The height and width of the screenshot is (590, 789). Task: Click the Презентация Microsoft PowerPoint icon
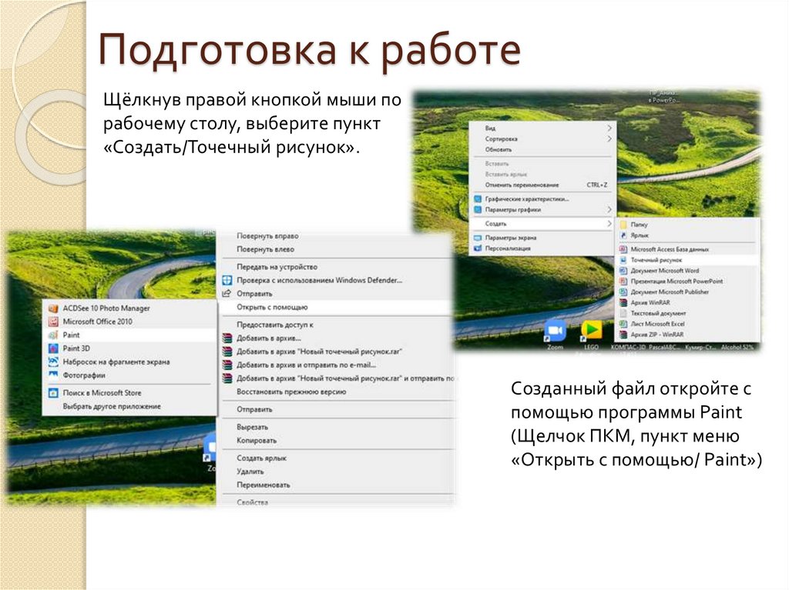pyautogui.click(x=623, y=282)
